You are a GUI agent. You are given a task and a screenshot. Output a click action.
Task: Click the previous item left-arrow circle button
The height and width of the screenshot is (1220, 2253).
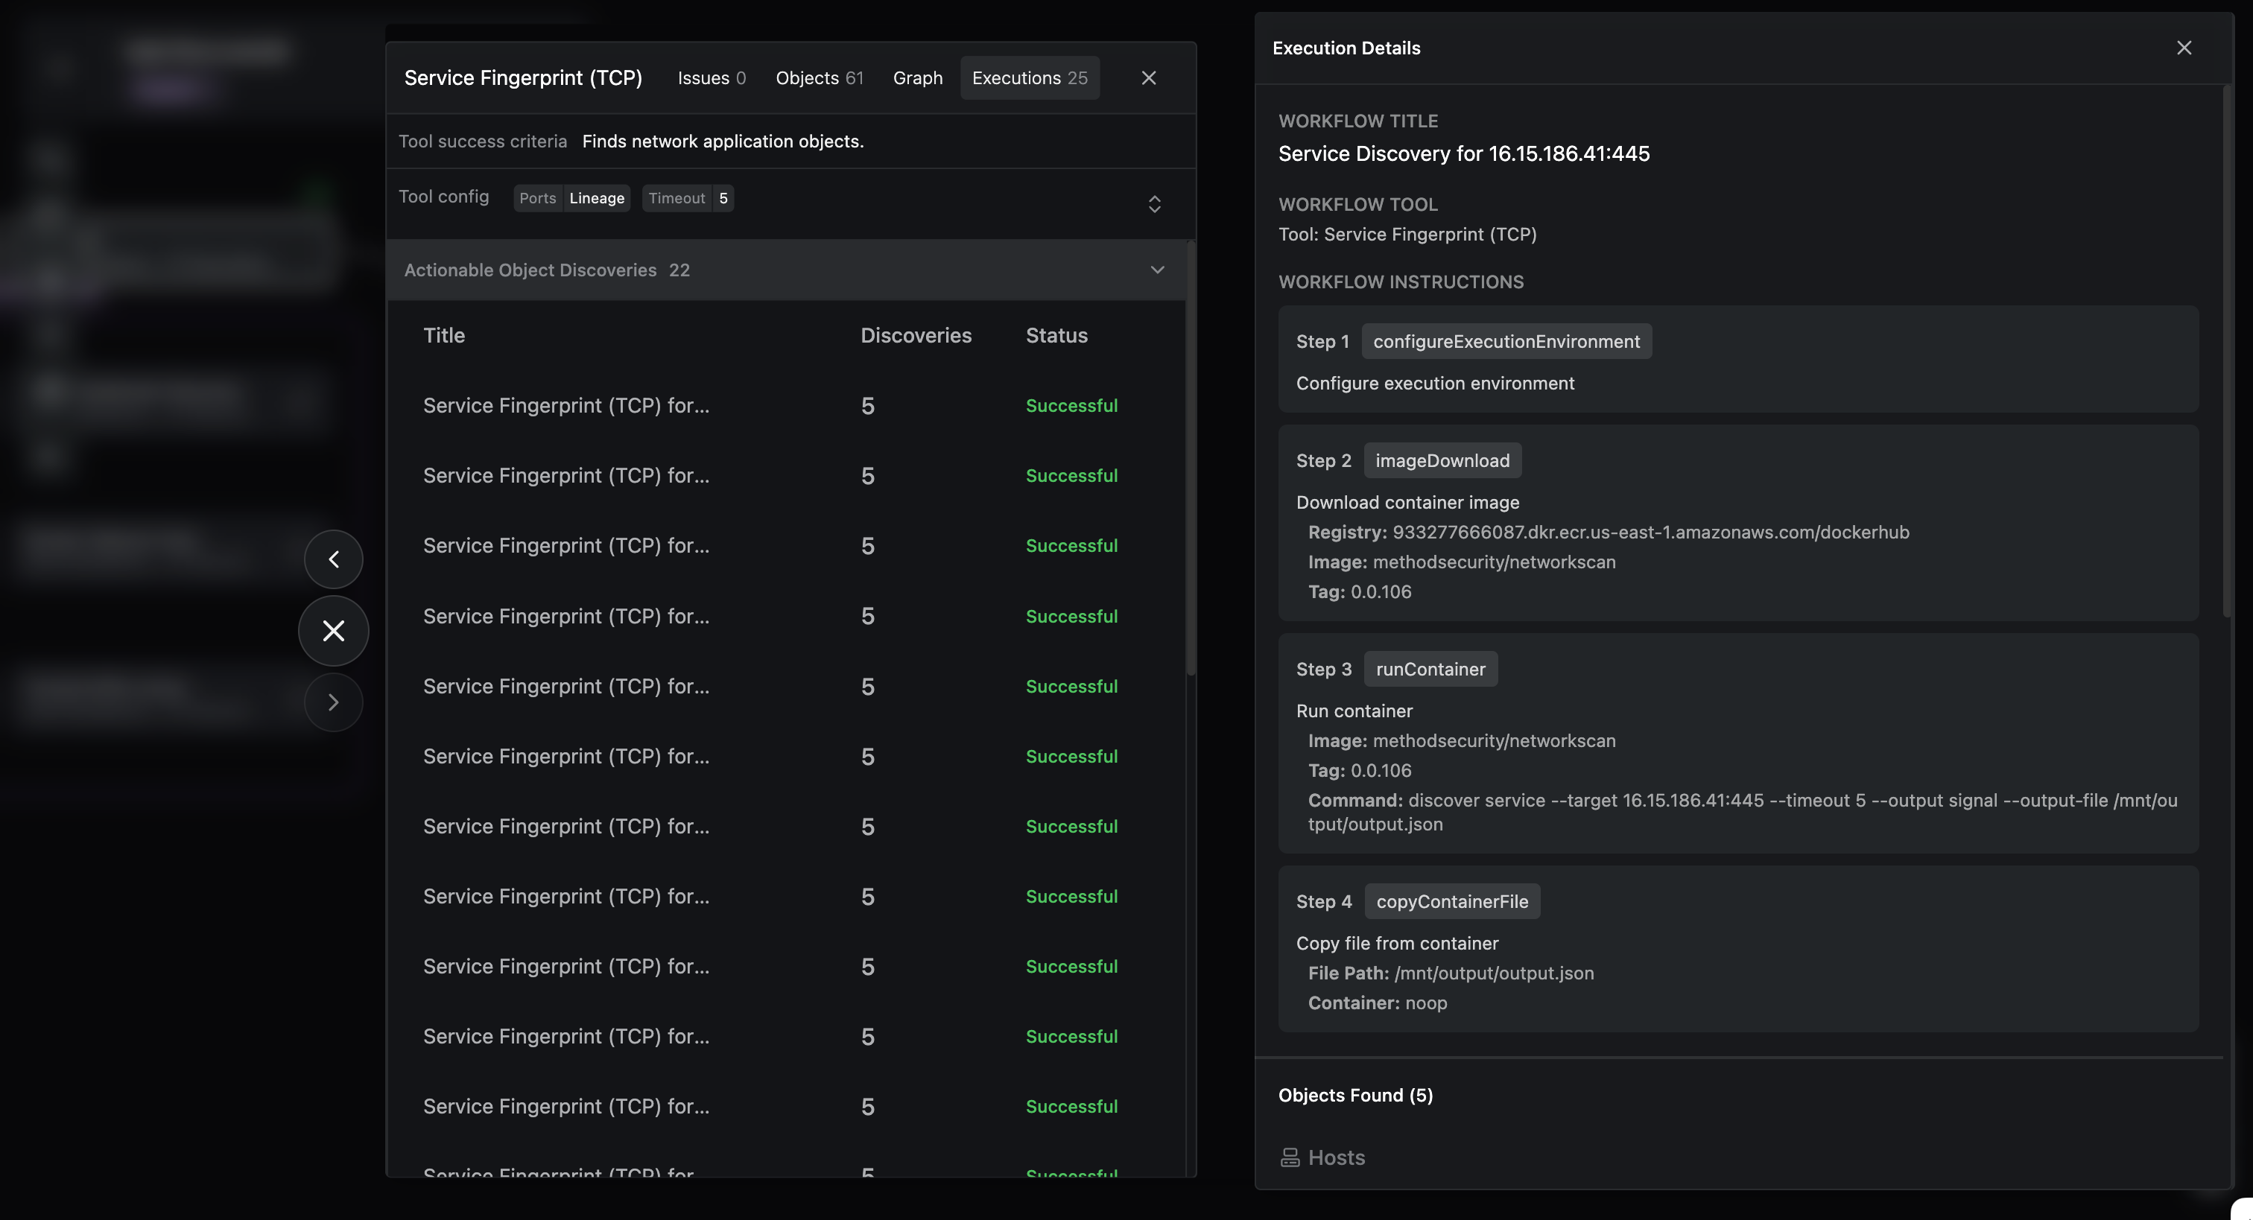click(333, 559)
